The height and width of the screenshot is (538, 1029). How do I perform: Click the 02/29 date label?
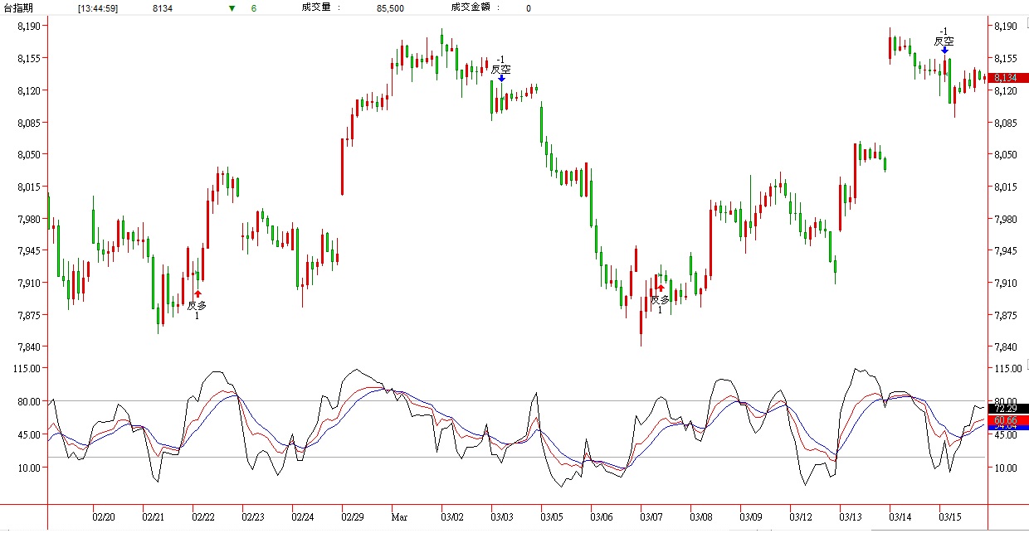[353, 516]
